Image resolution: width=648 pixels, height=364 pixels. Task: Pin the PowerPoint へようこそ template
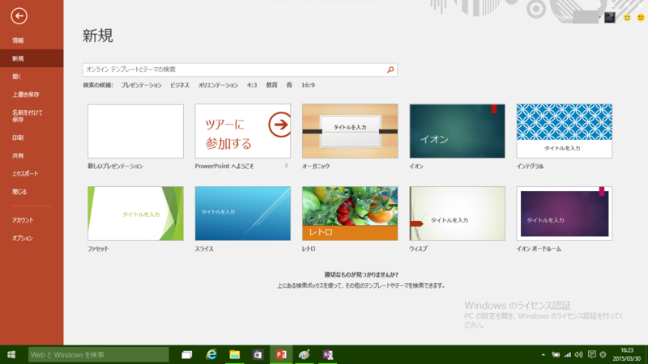coord(286,166)
